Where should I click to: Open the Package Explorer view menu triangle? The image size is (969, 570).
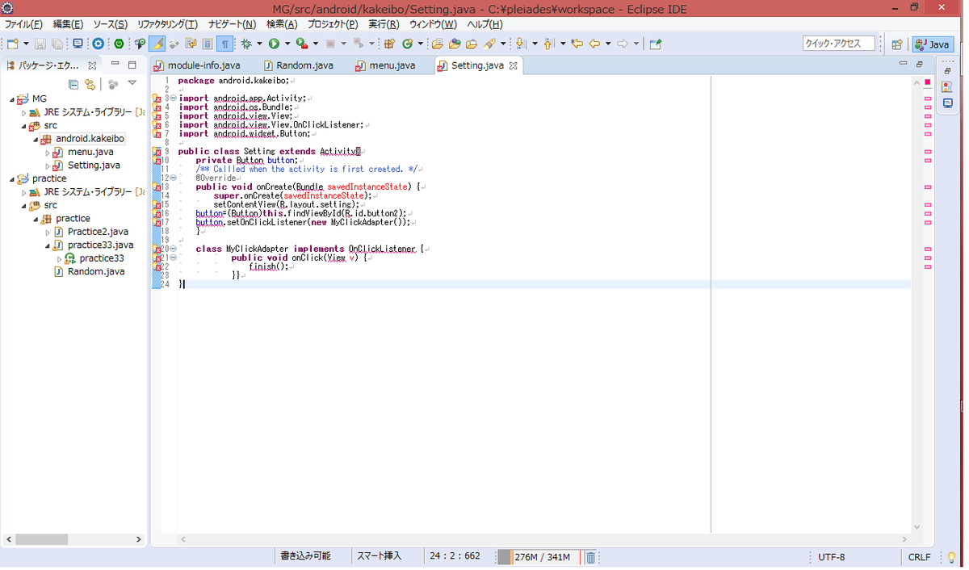(x=132, y=82)
